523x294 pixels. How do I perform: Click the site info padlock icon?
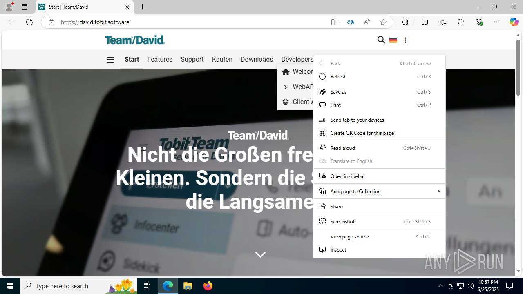[51, 22]
